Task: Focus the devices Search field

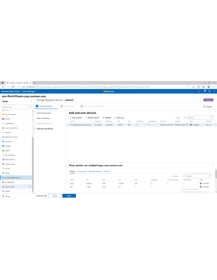Action: (200, 117)
